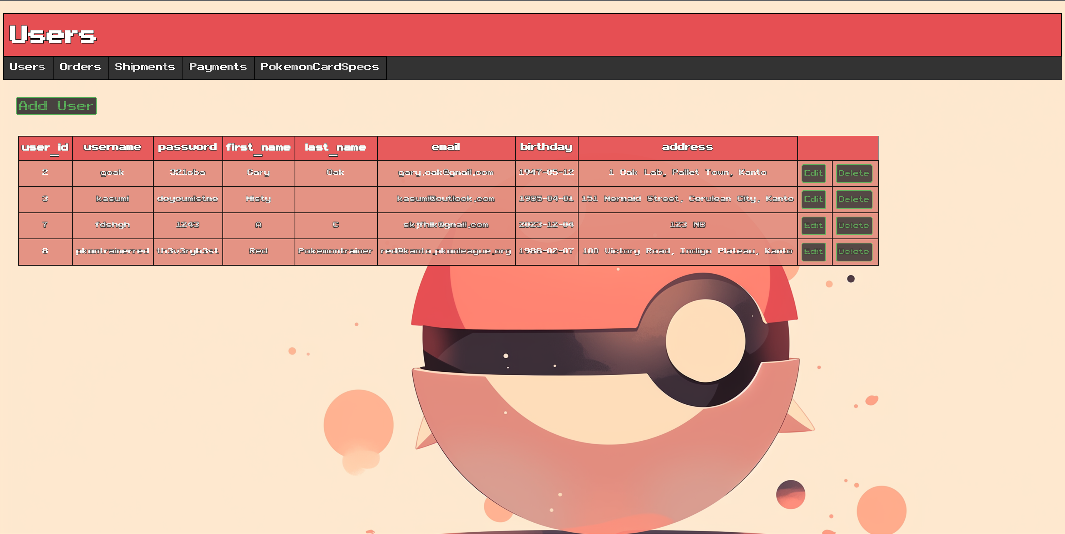Click the birthday 1985-04-01

pos(546,199)
